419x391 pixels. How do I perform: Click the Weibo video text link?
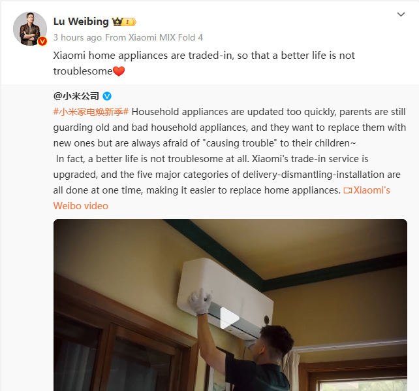(x=81, y=206)
